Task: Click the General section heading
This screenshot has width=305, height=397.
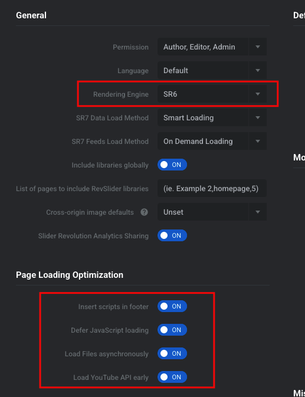Action: (31, 15)
